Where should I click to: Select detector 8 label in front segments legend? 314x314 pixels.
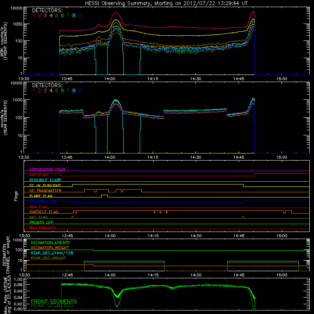pyautogui.click(x=74, y=16)
